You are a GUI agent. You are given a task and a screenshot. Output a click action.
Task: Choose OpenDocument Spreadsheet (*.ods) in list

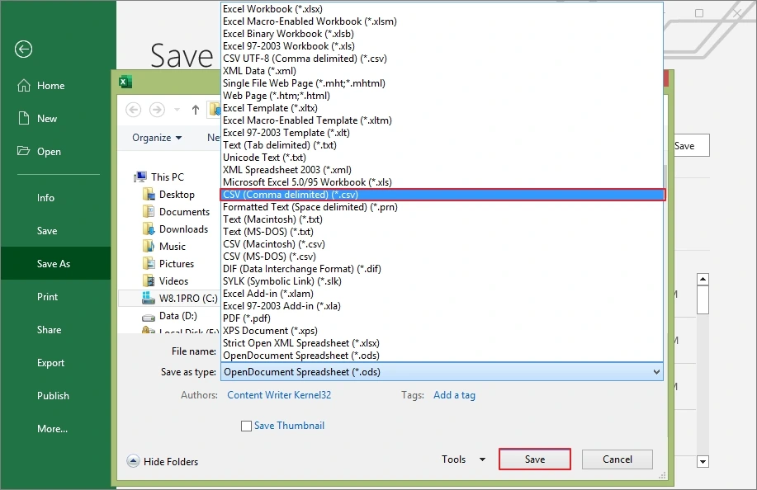point(442,356)
